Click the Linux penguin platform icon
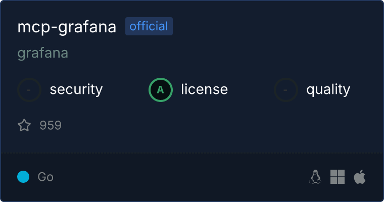The image size is (384, 202). tap(315, 177)
